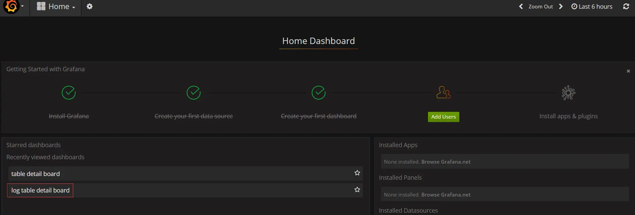Click the Installed Apps heading
635x215 pixels.
pyautogui.click(x=398, y=145)
